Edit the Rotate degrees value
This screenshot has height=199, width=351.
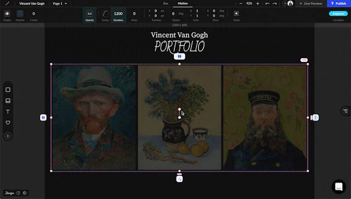point(173,14)
